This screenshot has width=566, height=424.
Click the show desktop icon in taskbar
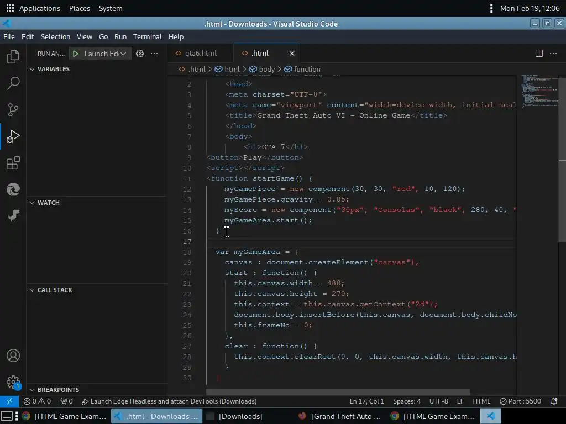coord(7,416)
